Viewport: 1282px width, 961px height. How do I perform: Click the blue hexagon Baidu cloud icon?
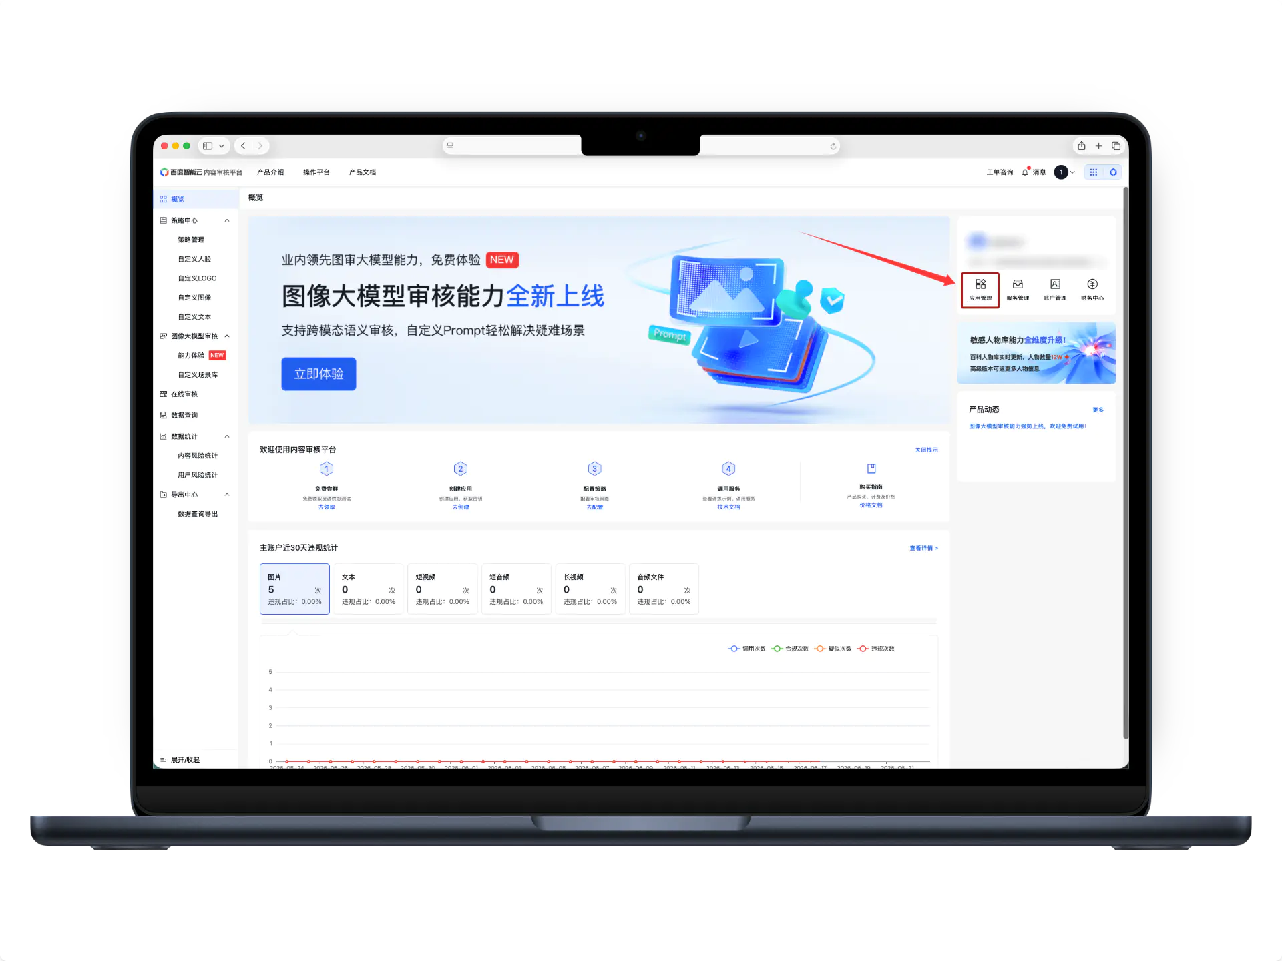[x=1113, y=172]
